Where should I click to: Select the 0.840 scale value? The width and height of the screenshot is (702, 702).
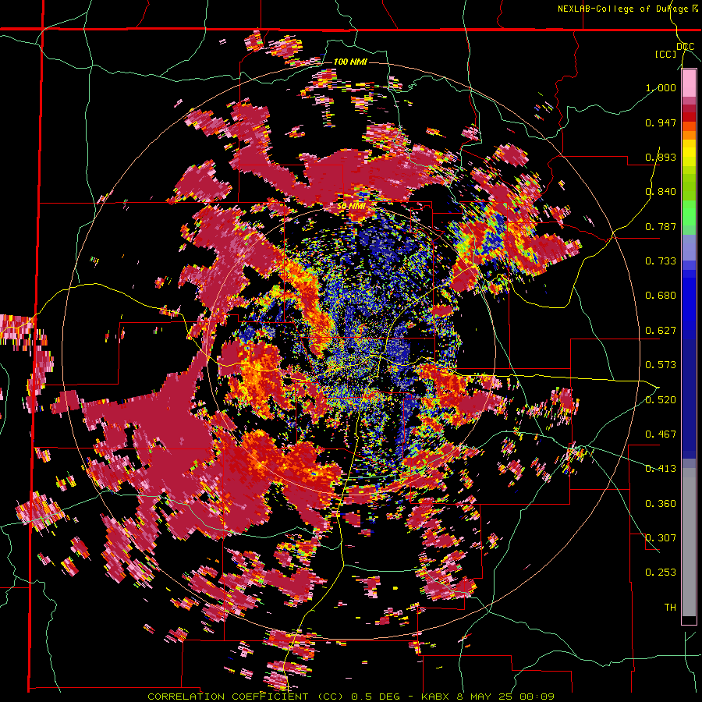point(661,192)
